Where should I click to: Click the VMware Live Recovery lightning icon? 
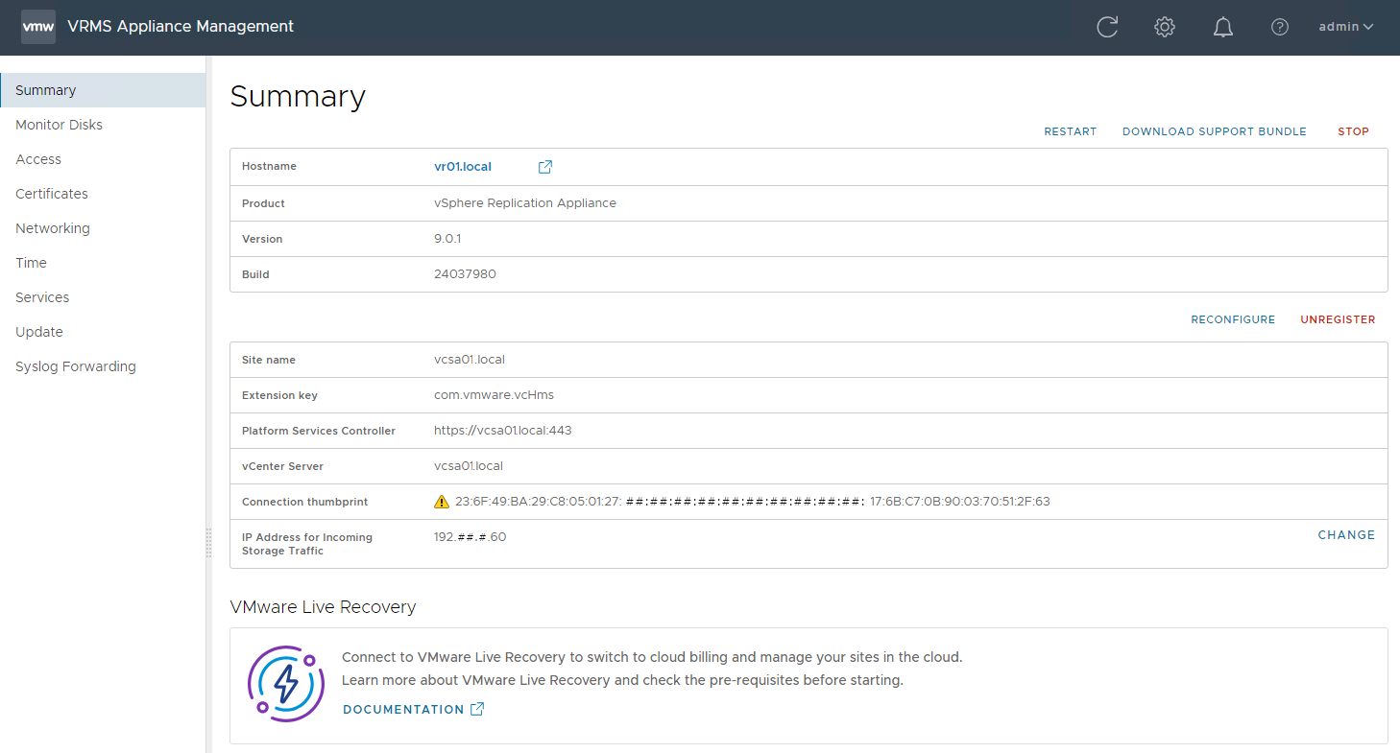(285, 684)
